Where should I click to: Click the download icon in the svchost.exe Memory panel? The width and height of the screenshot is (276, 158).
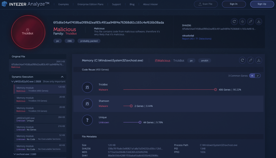pyautogui.click(x=258, y=60)
